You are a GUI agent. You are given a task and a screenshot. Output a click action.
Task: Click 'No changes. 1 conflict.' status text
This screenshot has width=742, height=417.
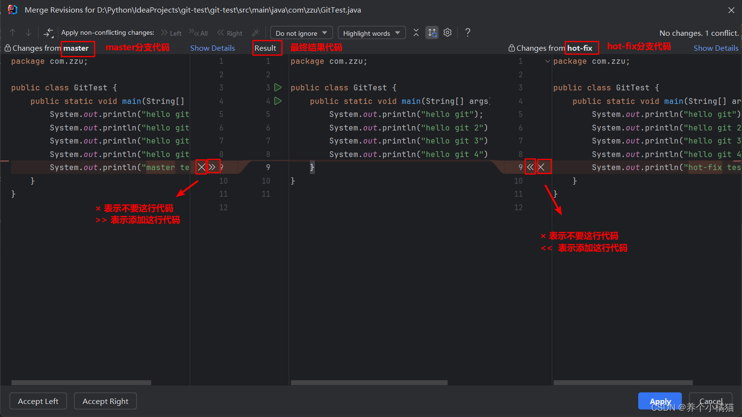pyautogui.click(x=699, y=33)
